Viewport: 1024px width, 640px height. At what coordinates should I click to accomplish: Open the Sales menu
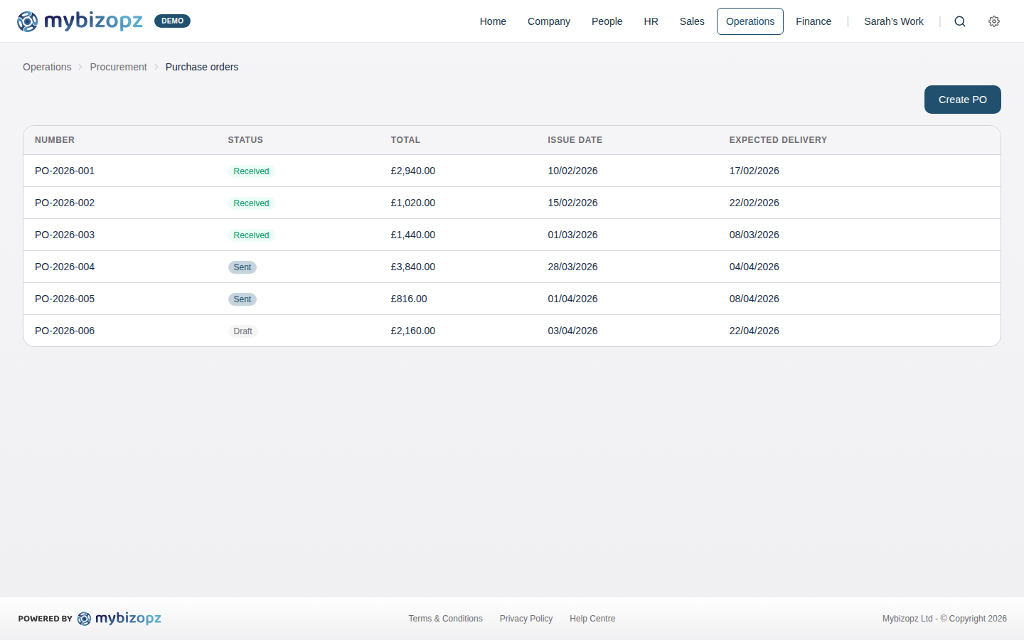pyautogui.click(x=692, y=21)
